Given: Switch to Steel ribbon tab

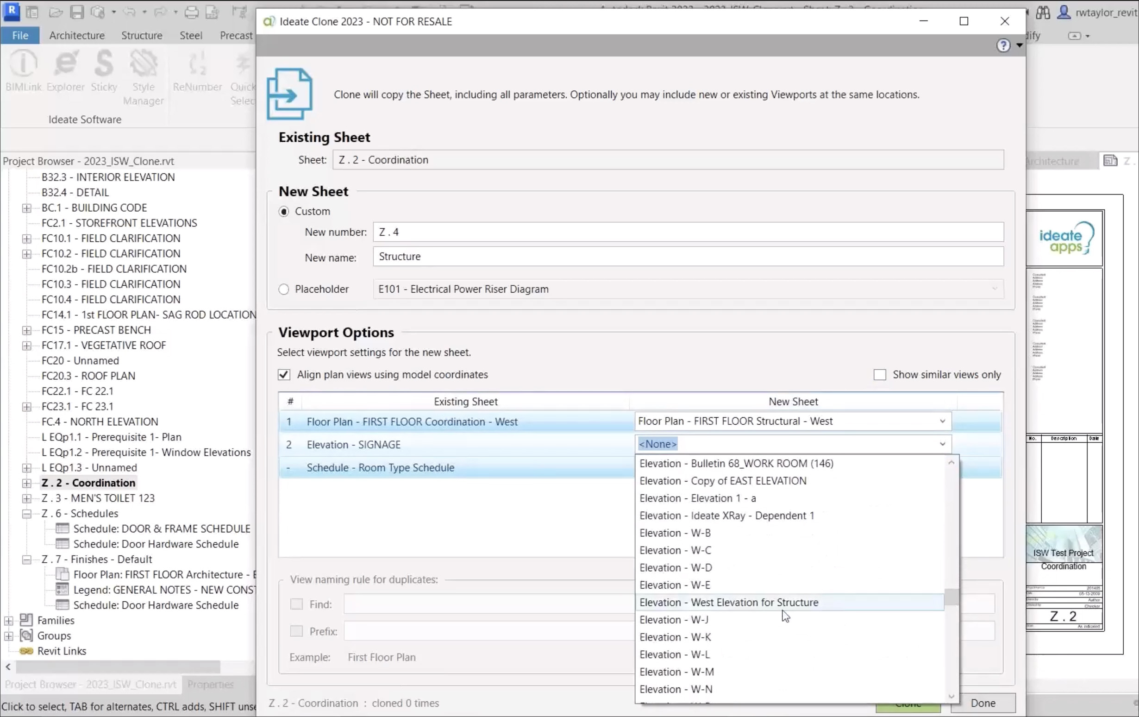Looking at the screenshot, I should click(191, 36).
